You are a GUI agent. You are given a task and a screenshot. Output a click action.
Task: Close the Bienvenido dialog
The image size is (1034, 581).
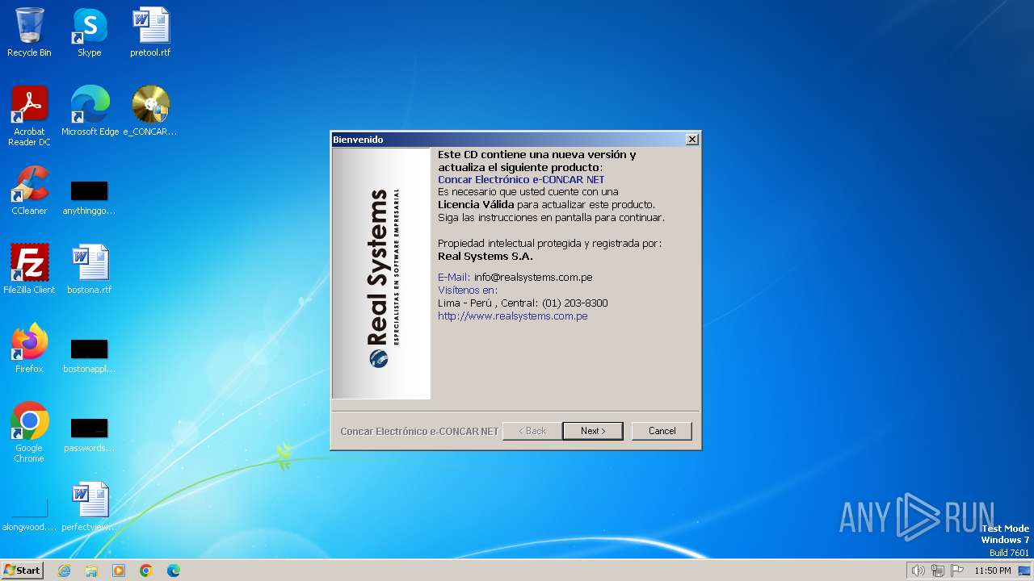pos(691,140)
